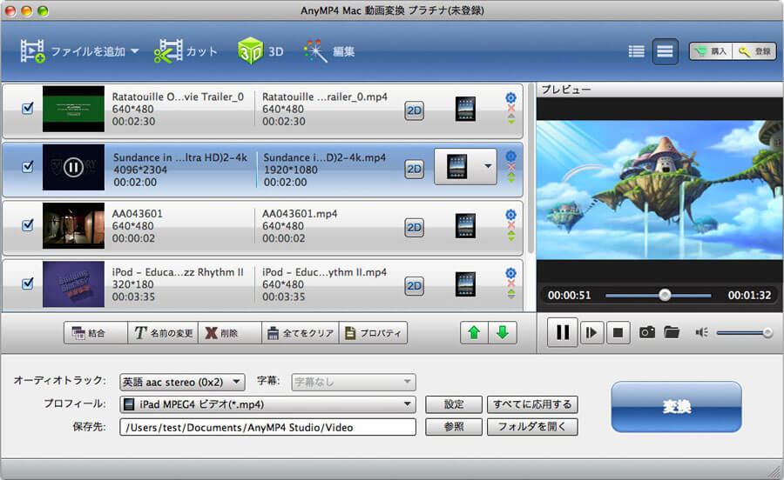Viewport: 784px width, 480px height.
Task: Remove iPod Rhythm row with red X
Action: tap(511, 283)
